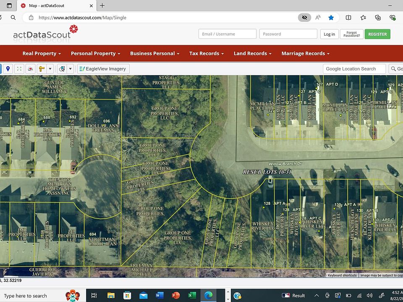Select the parcel selection shapes tool
The image size is (403, 302).
point(62,69)
